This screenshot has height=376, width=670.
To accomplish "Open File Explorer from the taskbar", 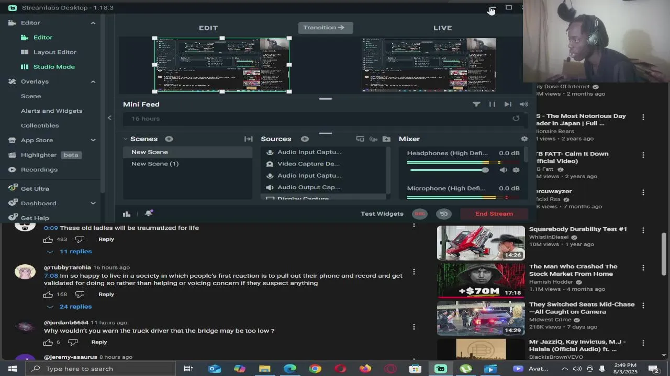I will click(265, 369).
